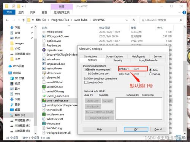Viewport: 190px width, 142px height.
Task: Click the up one level arrow
Action: (24, 20)
